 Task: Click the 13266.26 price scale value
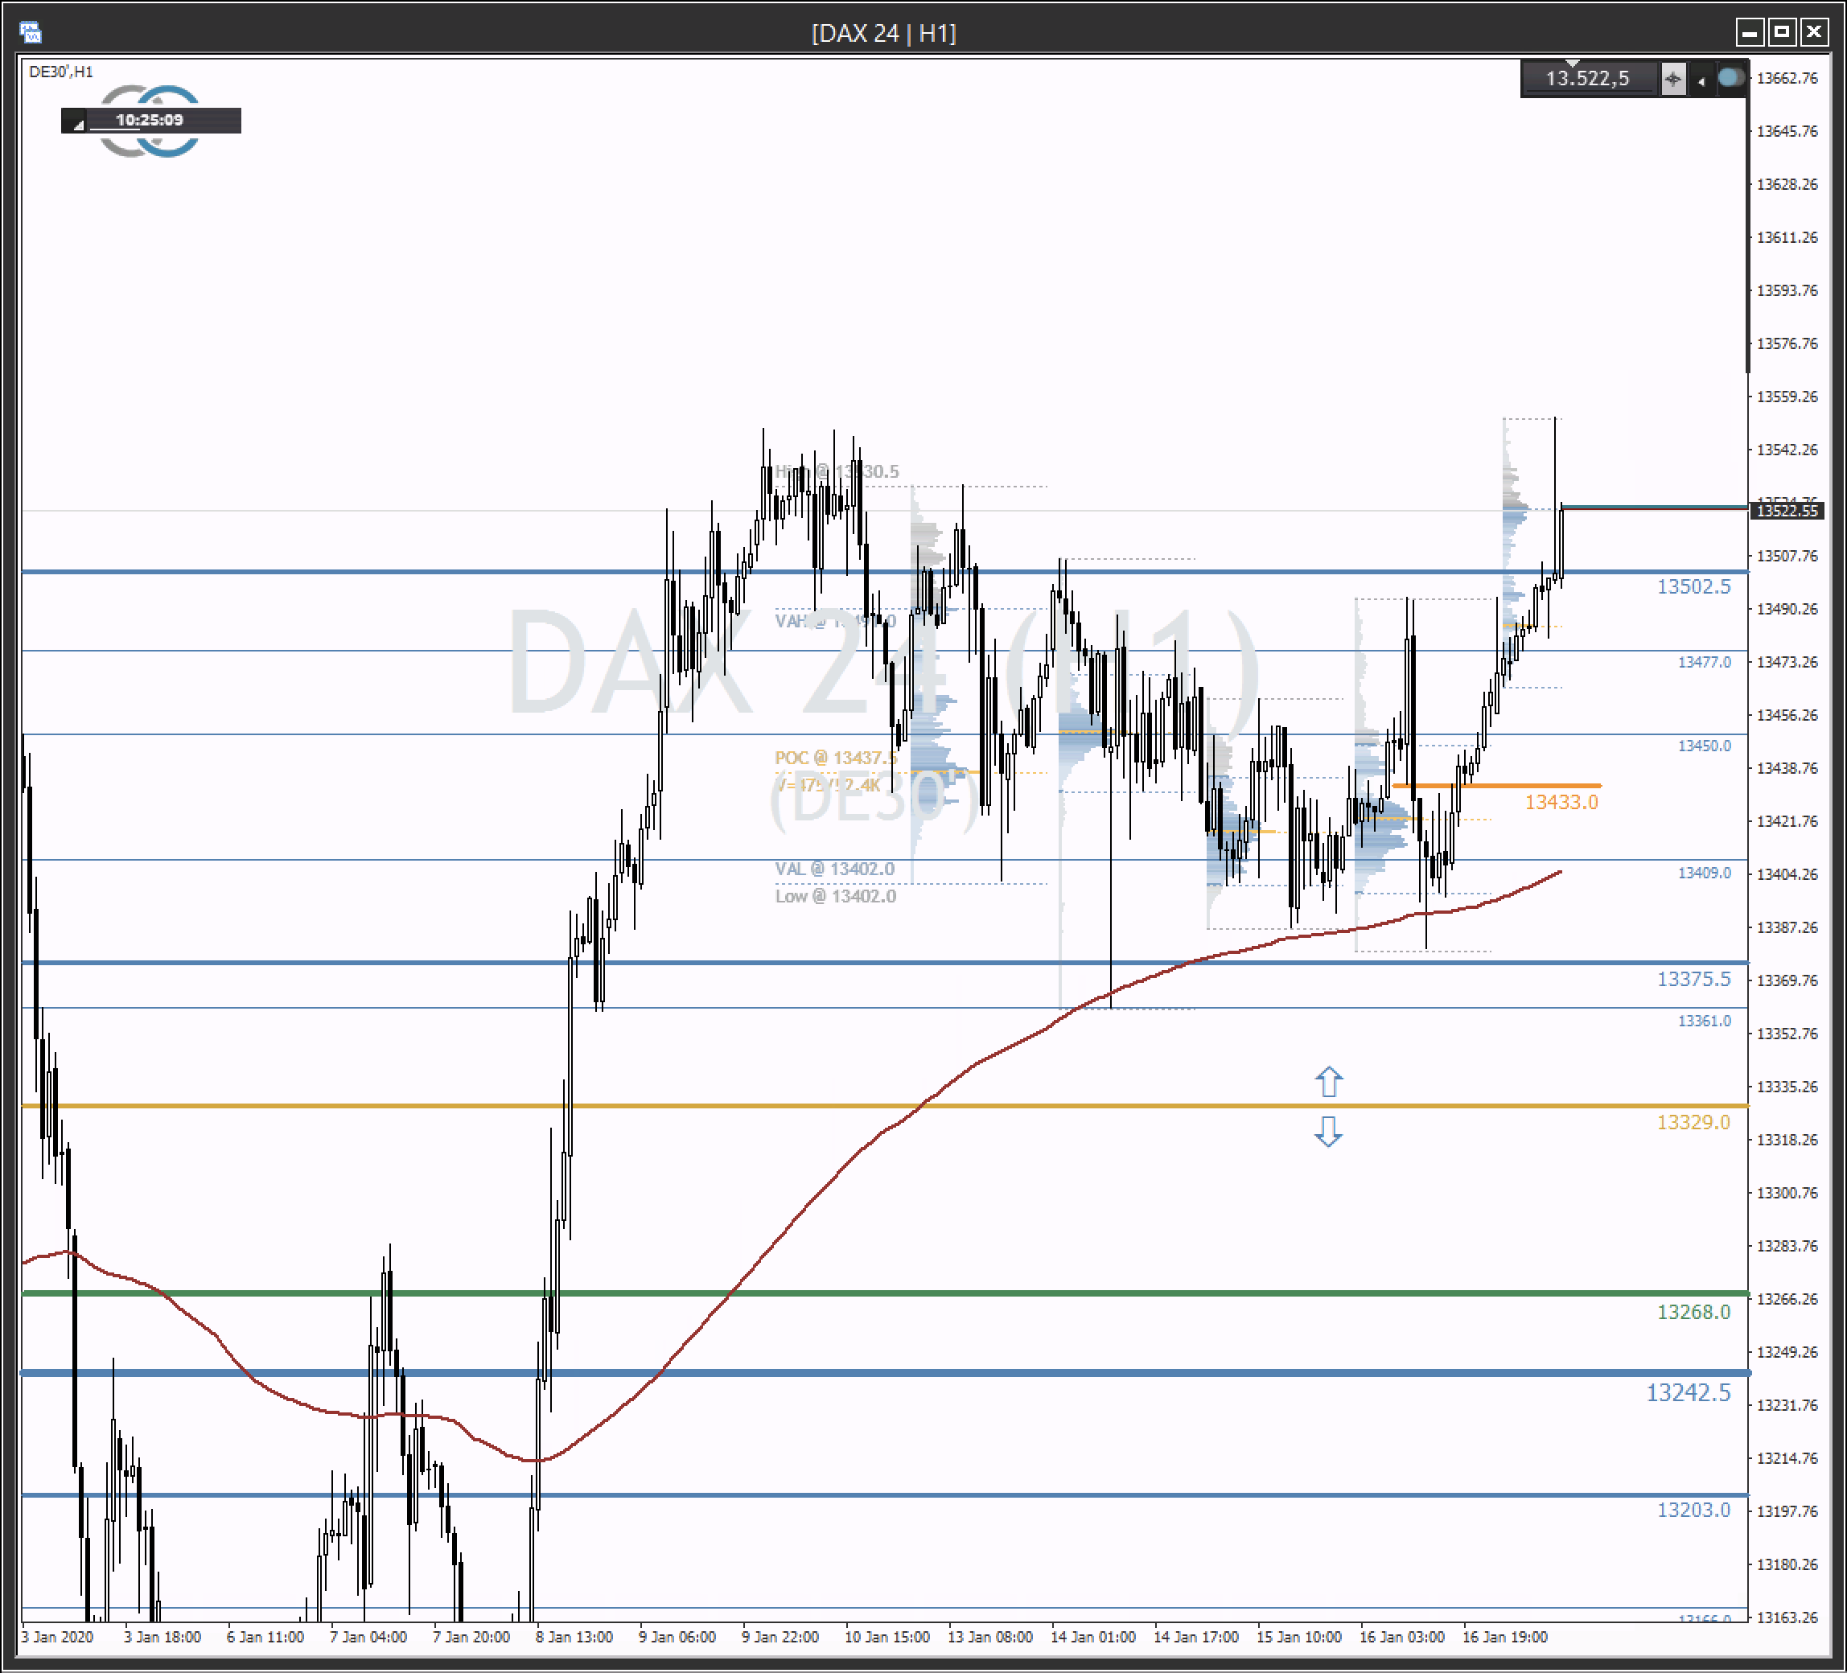[1787, 1299]
